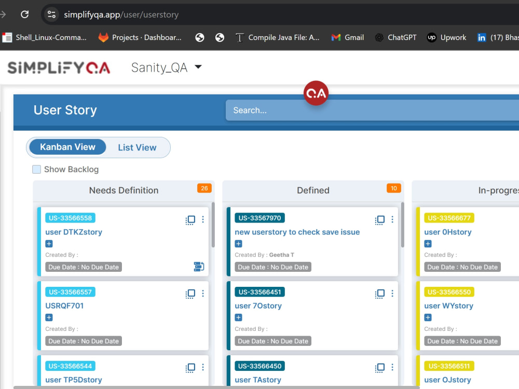Open site information icon in address bar
This screenshot has width=519, height=389.
[51, 14]
